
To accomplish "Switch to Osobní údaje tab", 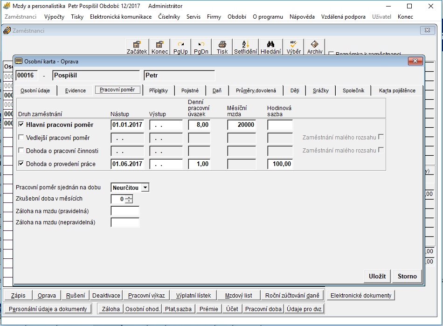I will (x=35, y=90).
